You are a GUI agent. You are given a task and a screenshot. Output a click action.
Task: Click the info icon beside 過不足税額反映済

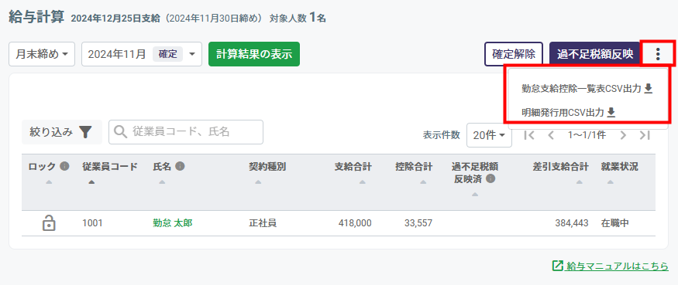click(490, 179)
